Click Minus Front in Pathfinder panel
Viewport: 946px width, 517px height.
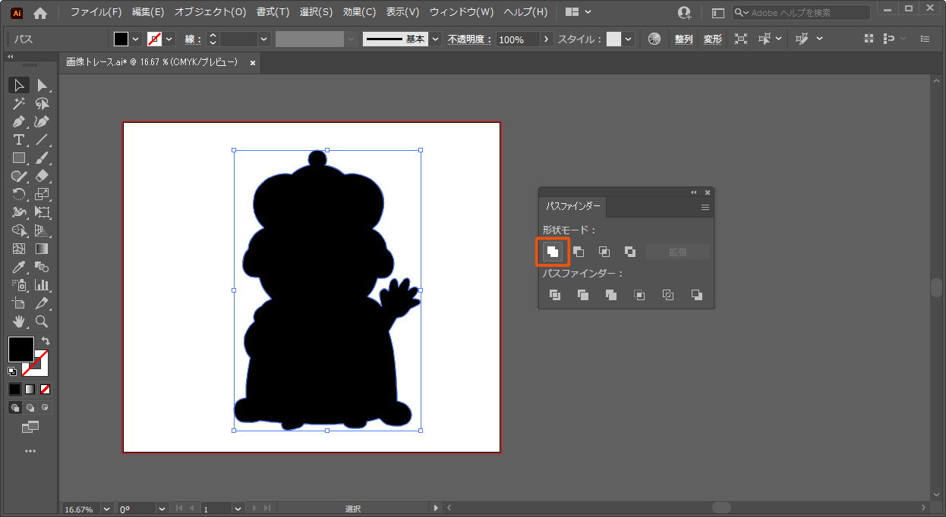tap(579, 252)
